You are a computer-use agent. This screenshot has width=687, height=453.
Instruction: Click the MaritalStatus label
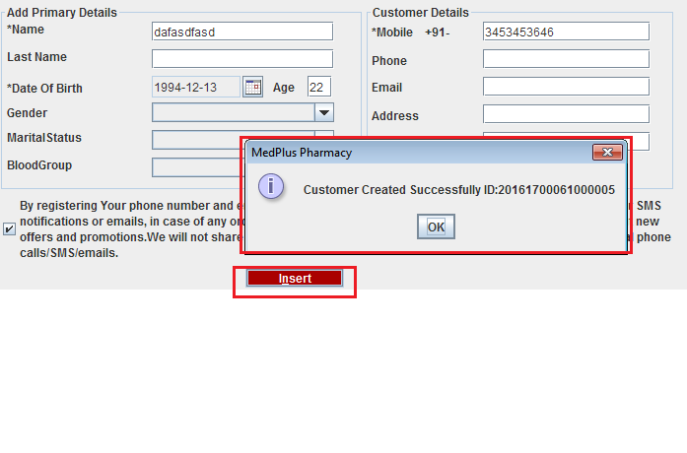44,138
